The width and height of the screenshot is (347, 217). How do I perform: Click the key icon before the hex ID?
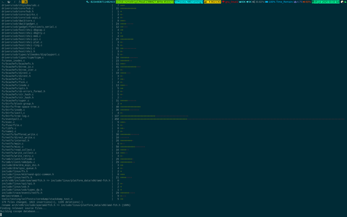(x=88, y=2)
